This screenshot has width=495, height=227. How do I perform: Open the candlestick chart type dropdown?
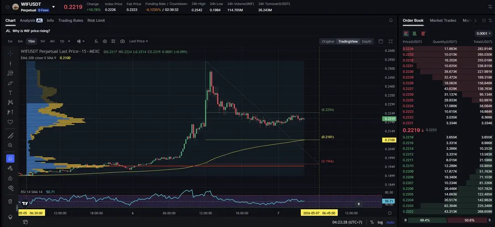(x=81, y=41)
